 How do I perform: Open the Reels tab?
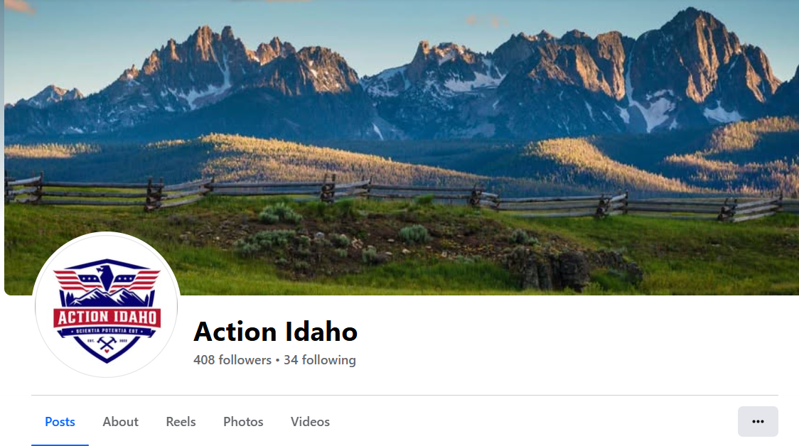click(181, 422)
